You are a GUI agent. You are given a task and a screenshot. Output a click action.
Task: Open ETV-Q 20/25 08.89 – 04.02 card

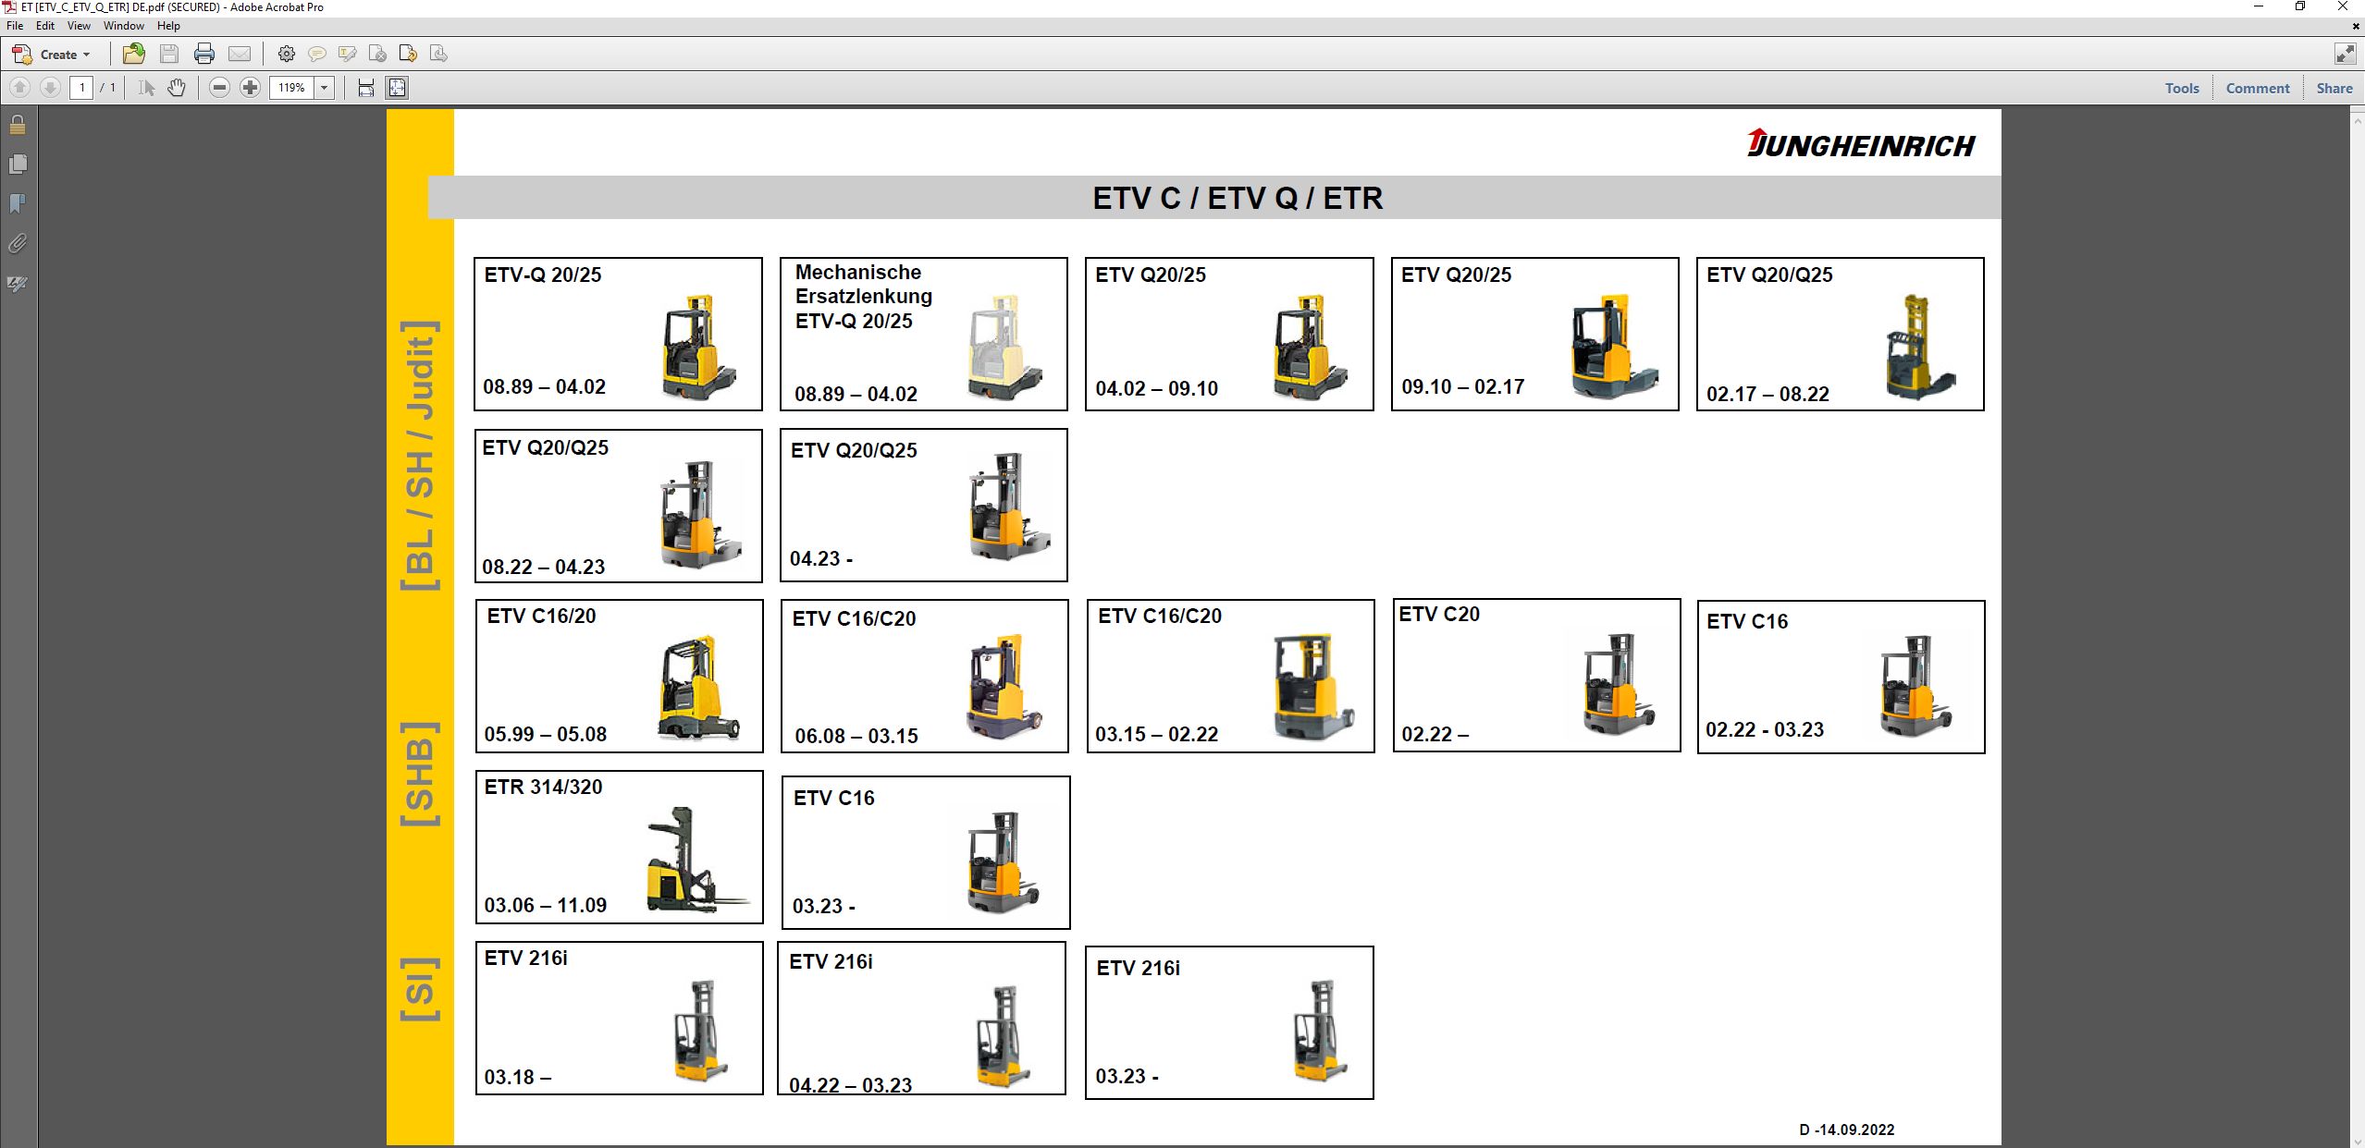pos(618,334)
